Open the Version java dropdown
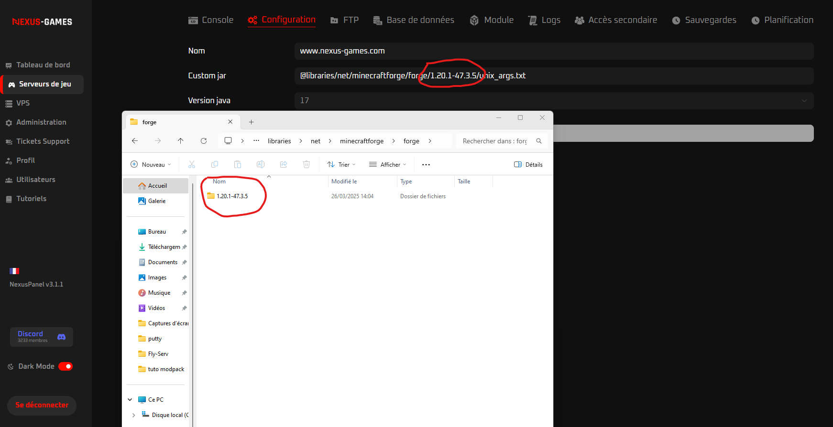The width and height of the screenshot is (833, 427). [554, 101]
